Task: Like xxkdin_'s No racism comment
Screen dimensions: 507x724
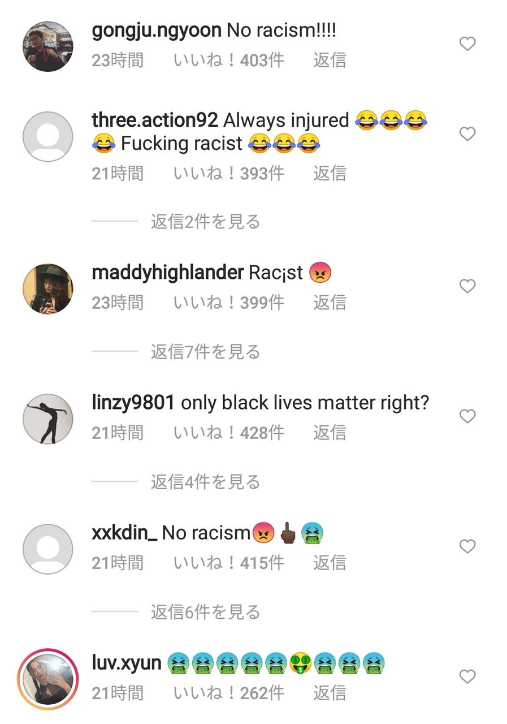Action: click(x=467, y=546)
